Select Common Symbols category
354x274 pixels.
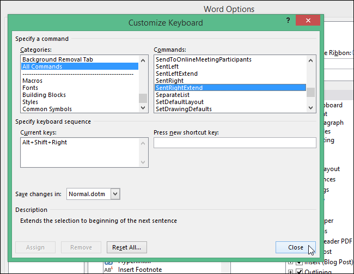tap(47, 109)
